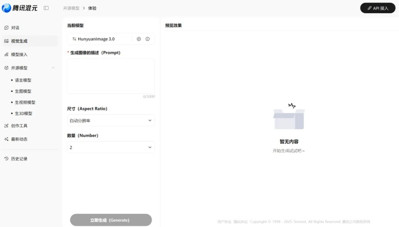Click the Tencent Hunyuan logo
Image resolution: width=399 pixels, height=227 pixels.
click(x=20, y=8)
